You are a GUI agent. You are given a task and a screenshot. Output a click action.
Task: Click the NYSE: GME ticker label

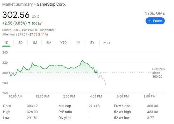[x=155, y=13]
